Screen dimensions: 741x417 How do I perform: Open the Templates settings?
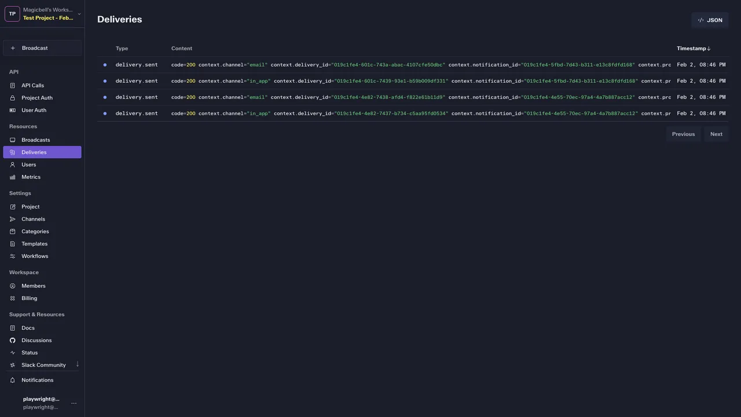point(42,244)
